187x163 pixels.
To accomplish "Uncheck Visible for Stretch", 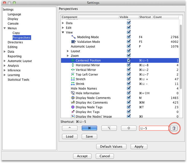I will (x=129, y=79).
